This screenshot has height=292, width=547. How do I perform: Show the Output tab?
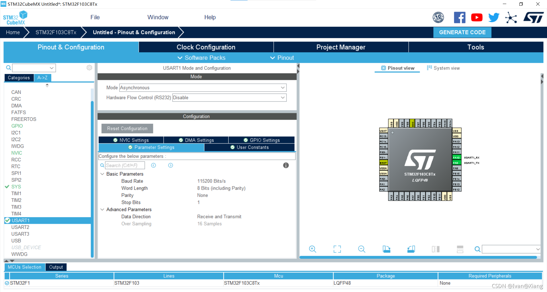click(x=56, y=267)
